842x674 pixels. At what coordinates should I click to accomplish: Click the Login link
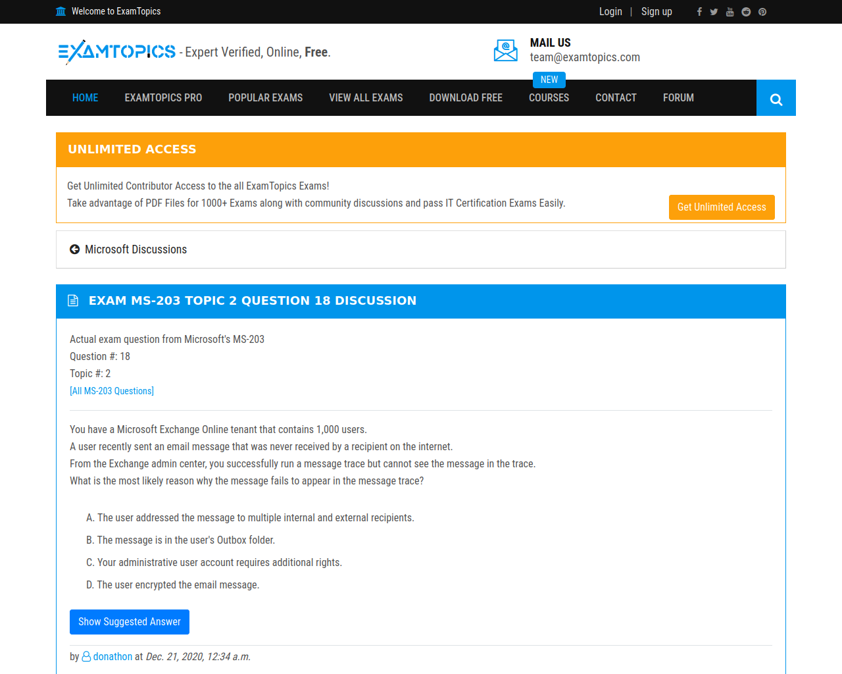point(610,12)
